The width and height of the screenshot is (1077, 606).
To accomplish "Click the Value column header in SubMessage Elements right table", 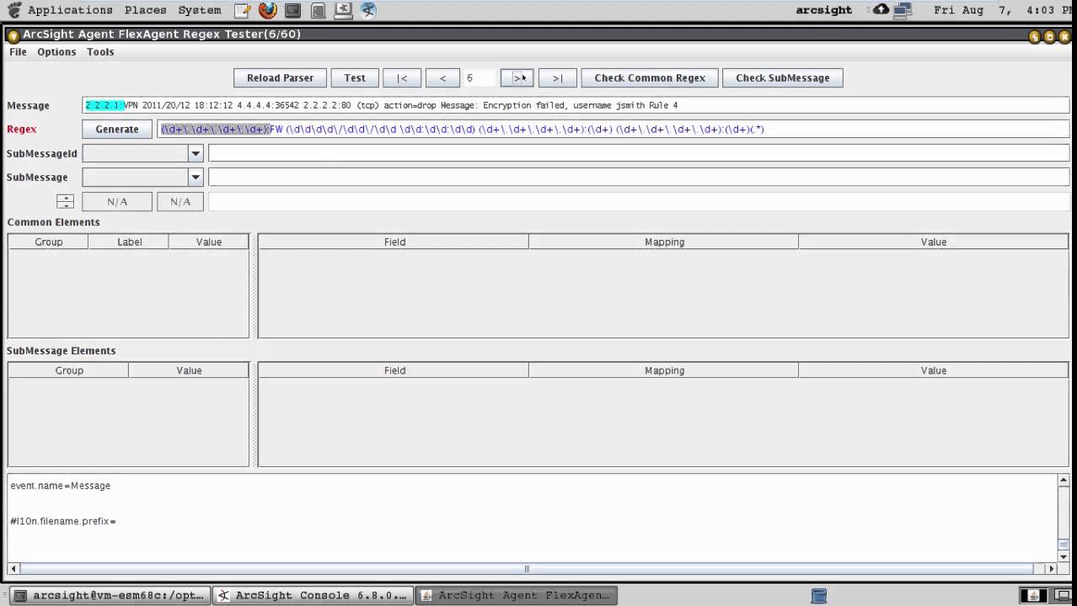I will pos(933,370).
